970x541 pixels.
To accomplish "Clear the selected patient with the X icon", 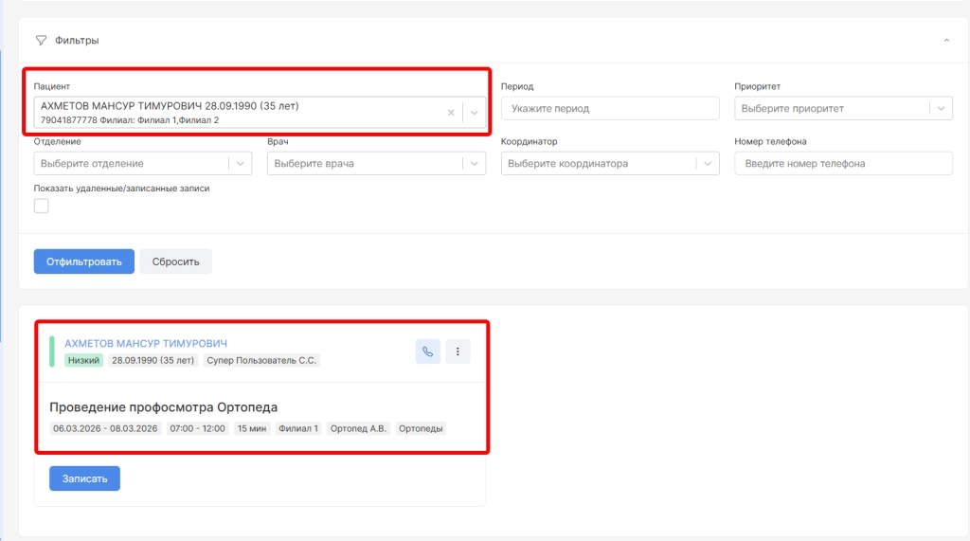I will [451, 112].
